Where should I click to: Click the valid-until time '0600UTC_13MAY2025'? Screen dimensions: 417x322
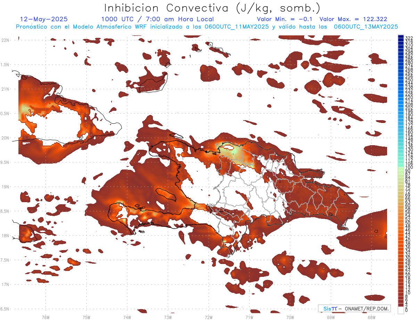(366, 26)
